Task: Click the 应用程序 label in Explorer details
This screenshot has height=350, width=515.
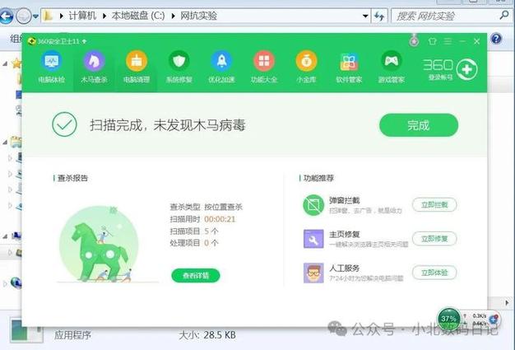Action: tap(72, 335)
